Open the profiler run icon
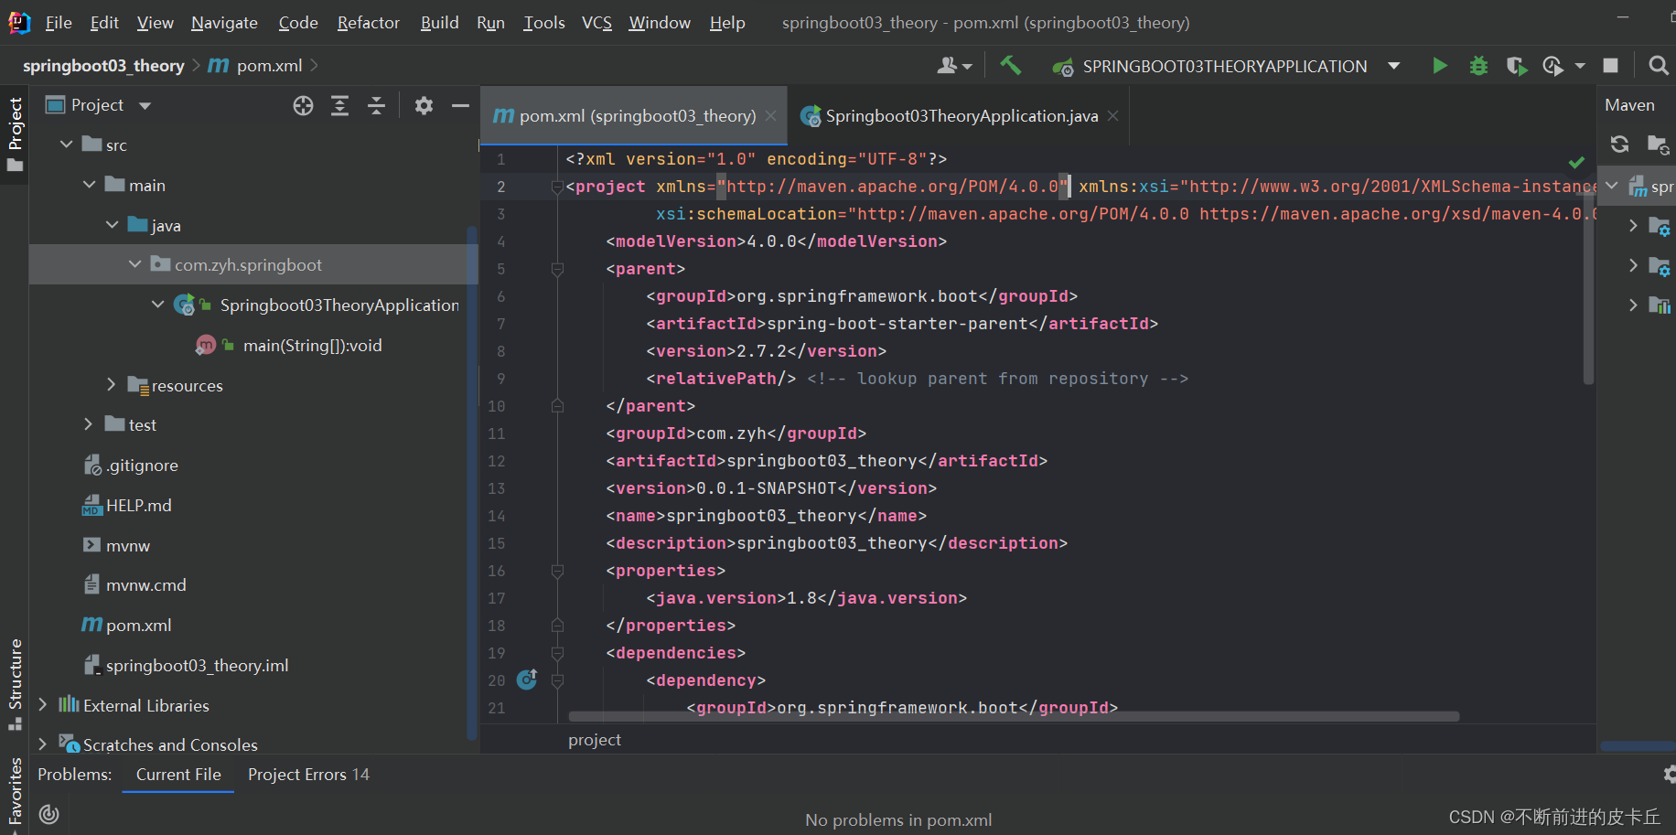Viewport: 1676px width, 835px height. (x=1552, y=66)
